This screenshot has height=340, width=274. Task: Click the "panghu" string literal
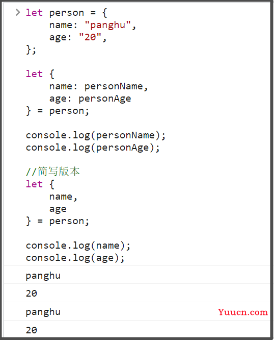[107, 25]
